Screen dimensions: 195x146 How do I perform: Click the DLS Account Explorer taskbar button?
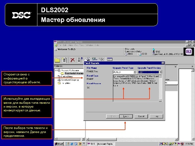(101, 144)
